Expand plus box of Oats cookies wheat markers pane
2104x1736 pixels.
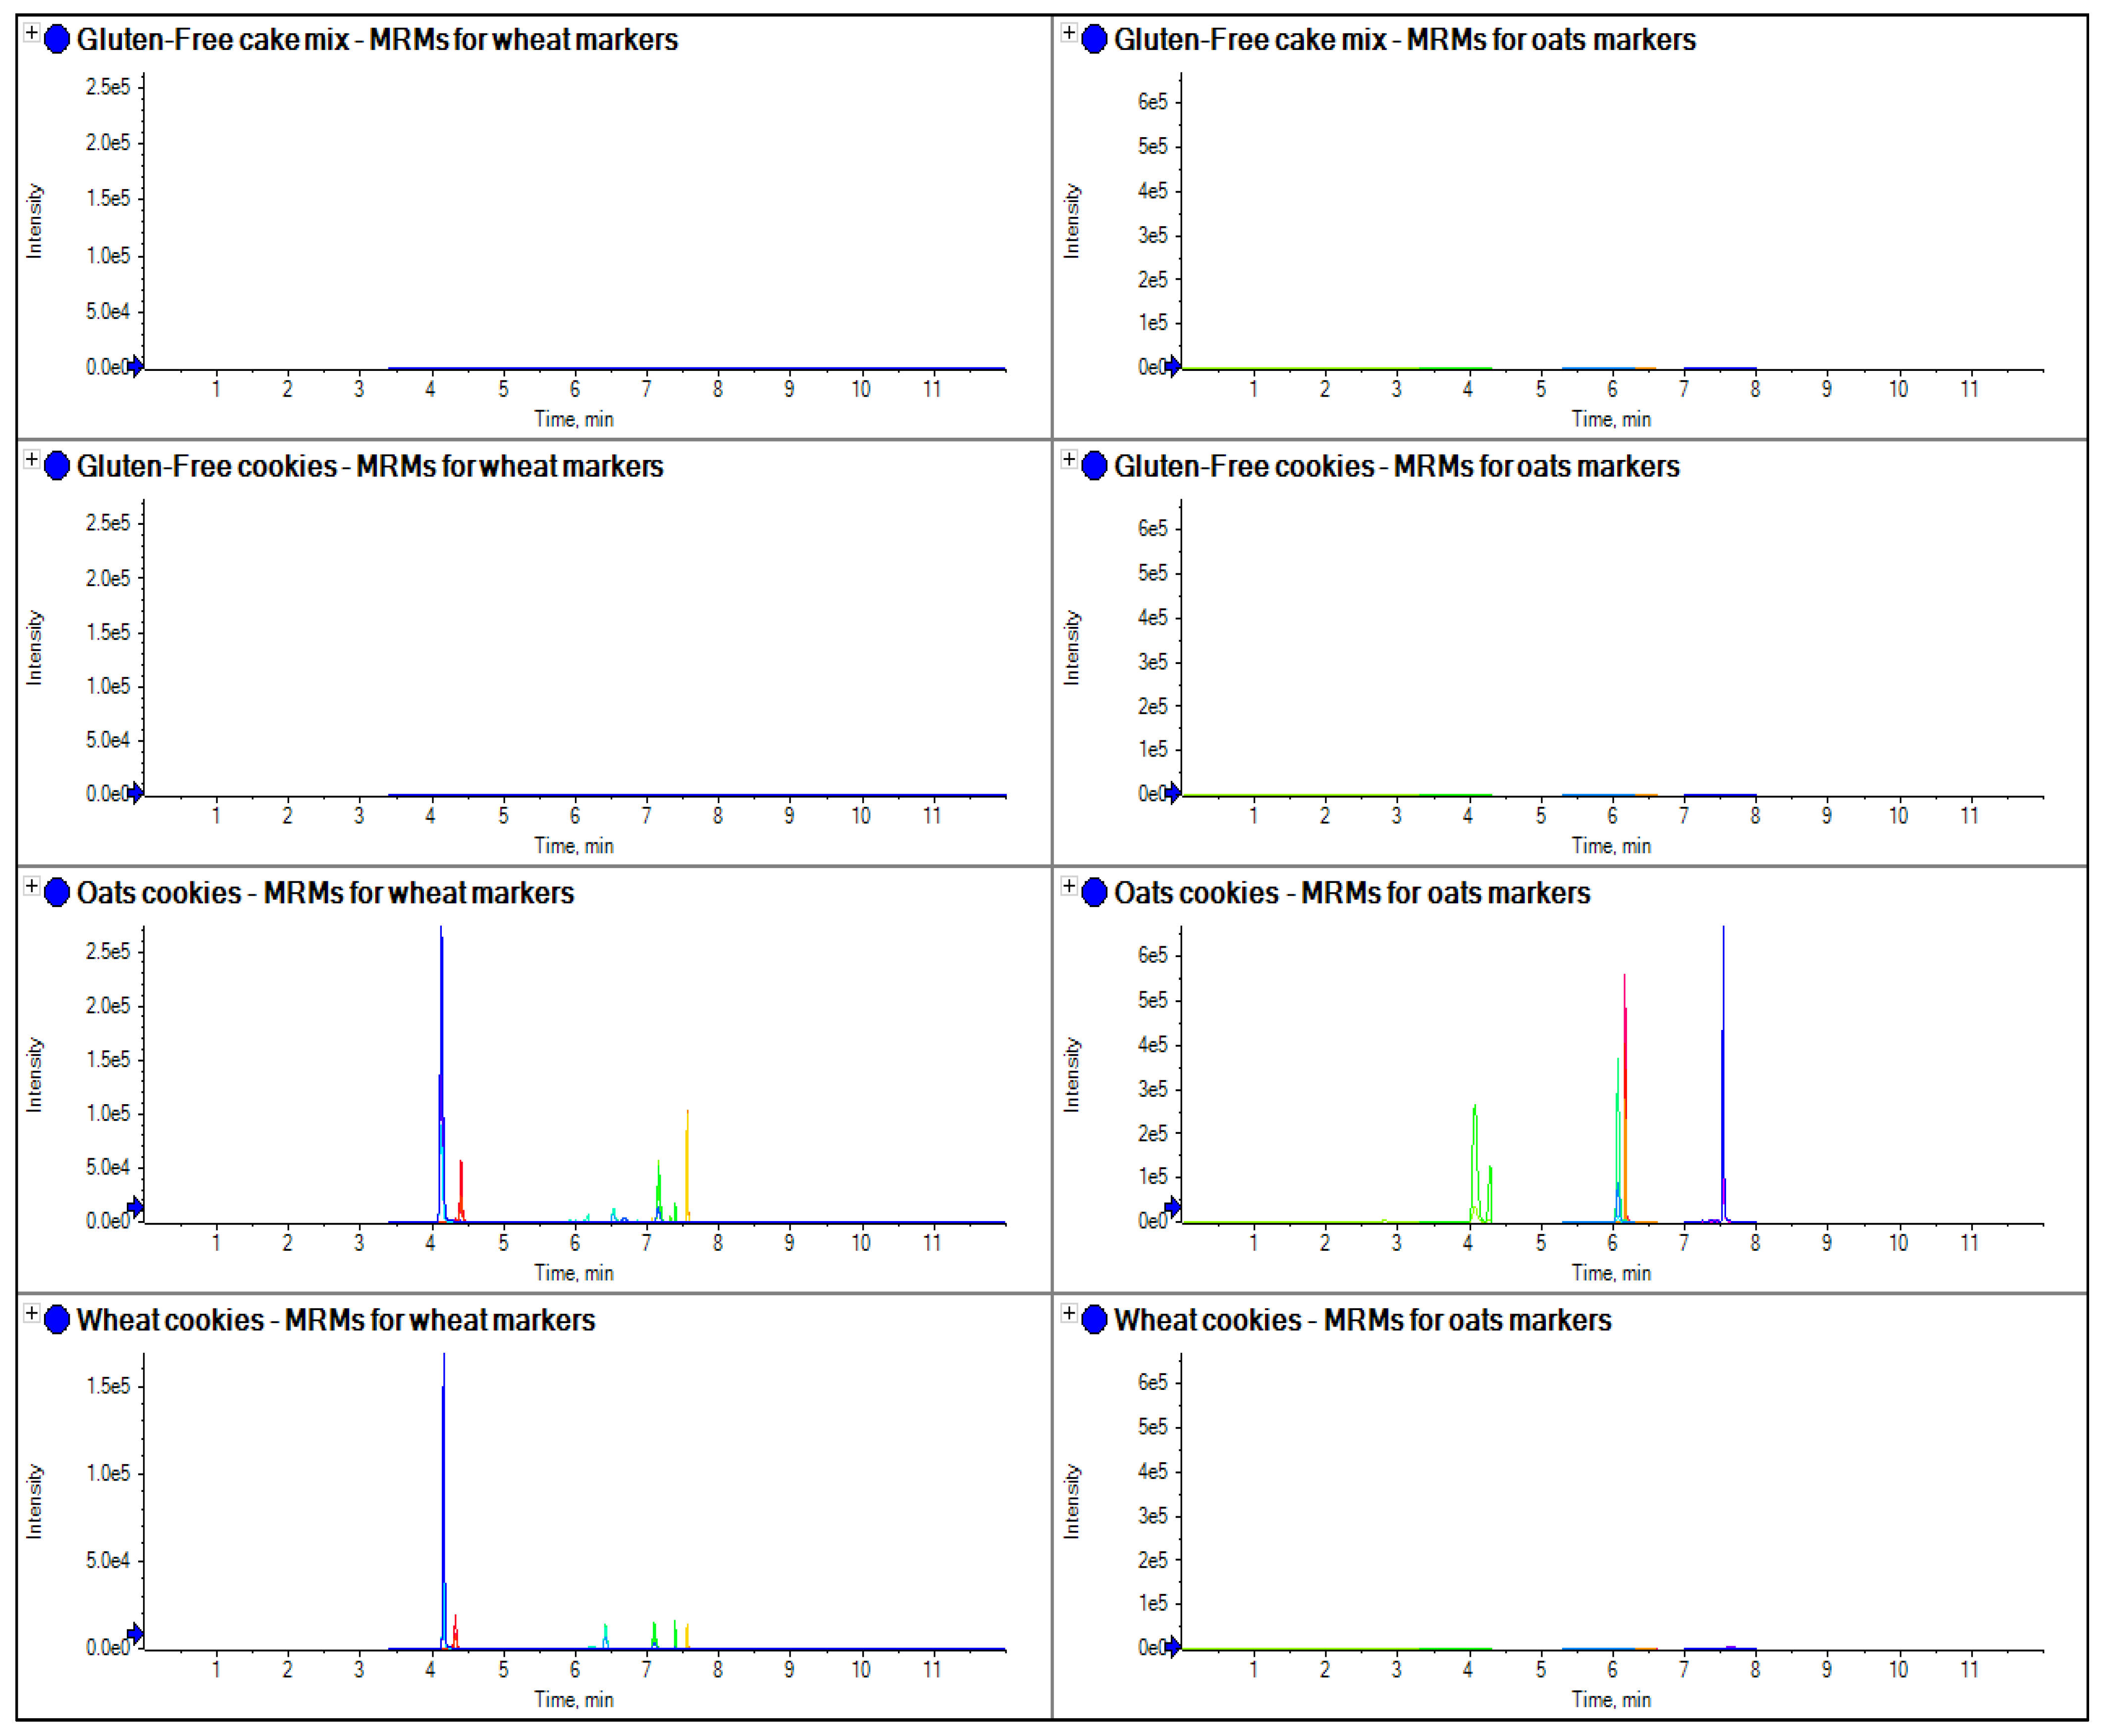32,886
